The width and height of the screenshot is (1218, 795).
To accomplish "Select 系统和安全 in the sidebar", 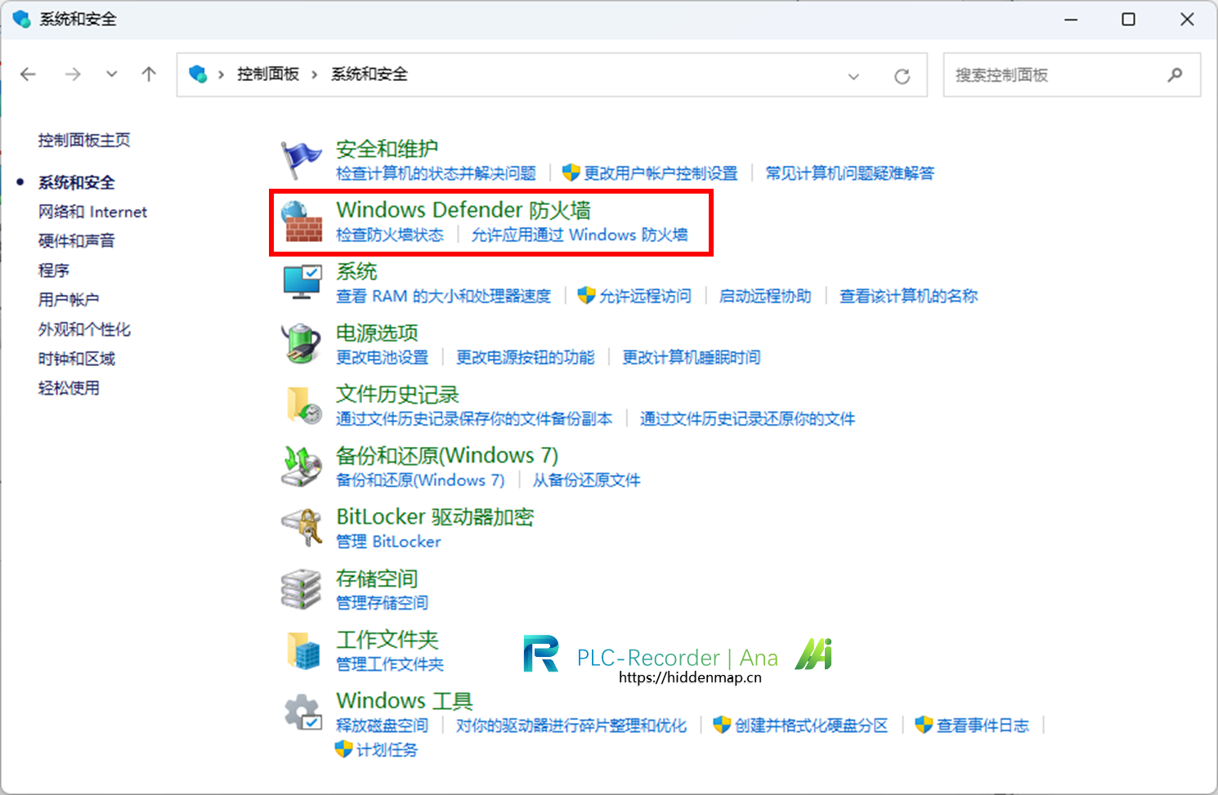I will tap(77, 182).
